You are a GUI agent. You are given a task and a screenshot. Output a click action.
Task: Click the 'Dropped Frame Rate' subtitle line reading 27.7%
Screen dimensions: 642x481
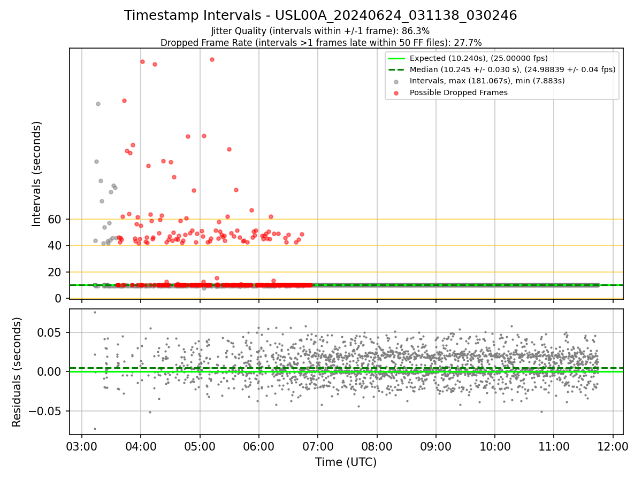pos(321,43)
